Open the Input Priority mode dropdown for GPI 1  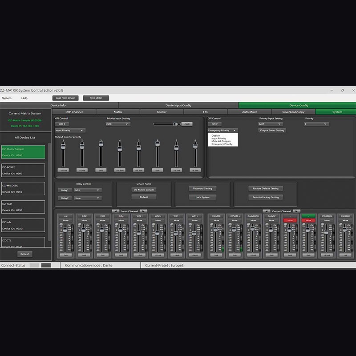click(x=70, y=130)
